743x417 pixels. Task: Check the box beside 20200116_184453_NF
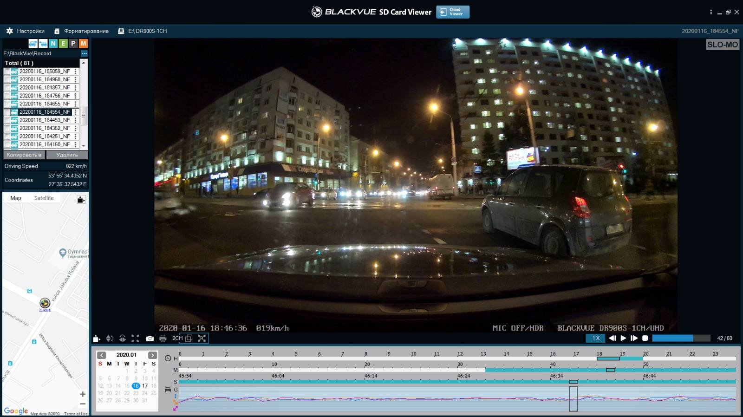click(x=7, y=120)
